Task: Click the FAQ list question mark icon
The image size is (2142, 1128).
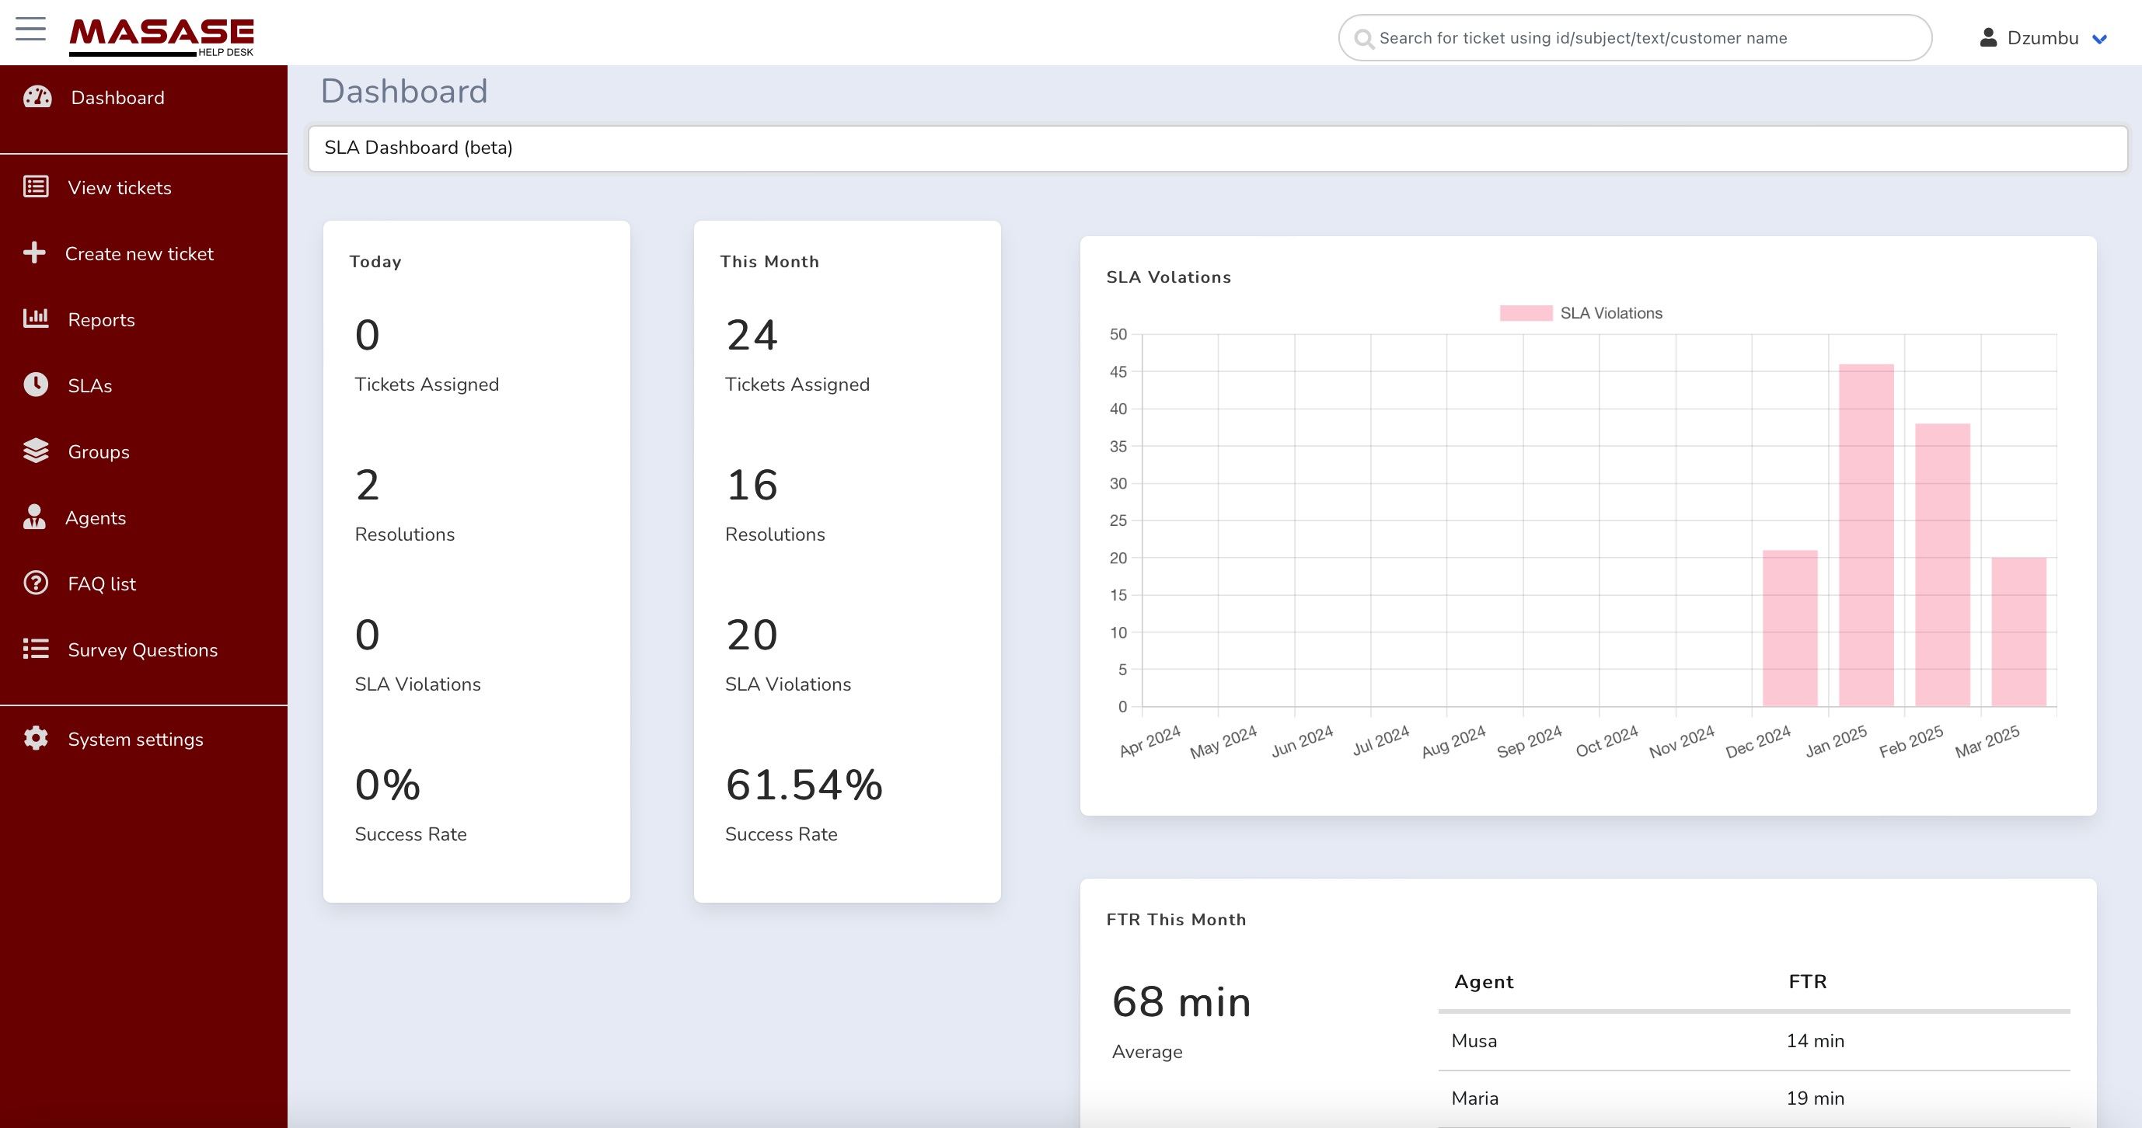Action: point(36,583)
